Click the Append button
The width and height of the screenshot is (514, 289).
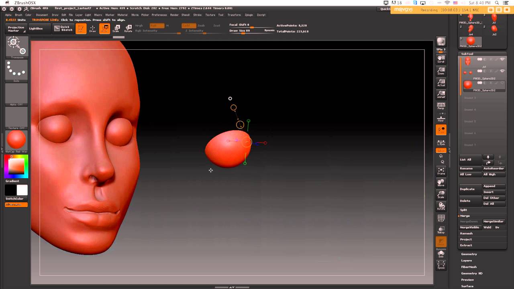494,186
